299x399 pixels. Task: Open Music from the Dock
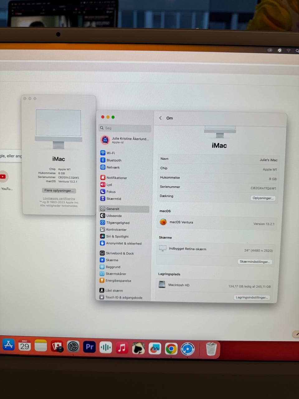(x=122, y=348)
